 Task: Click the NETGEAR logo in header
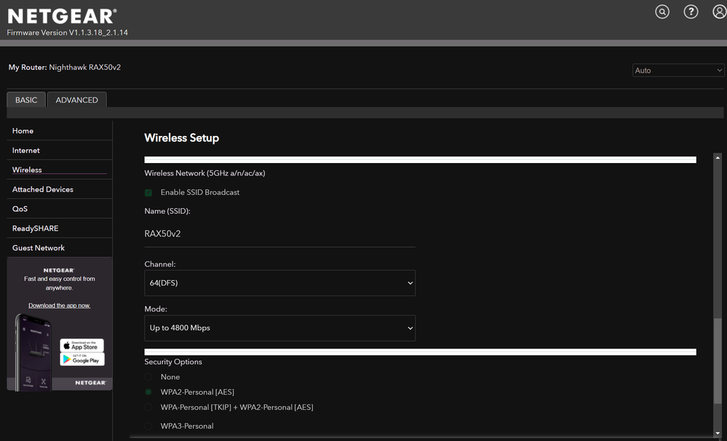(61, 16)
